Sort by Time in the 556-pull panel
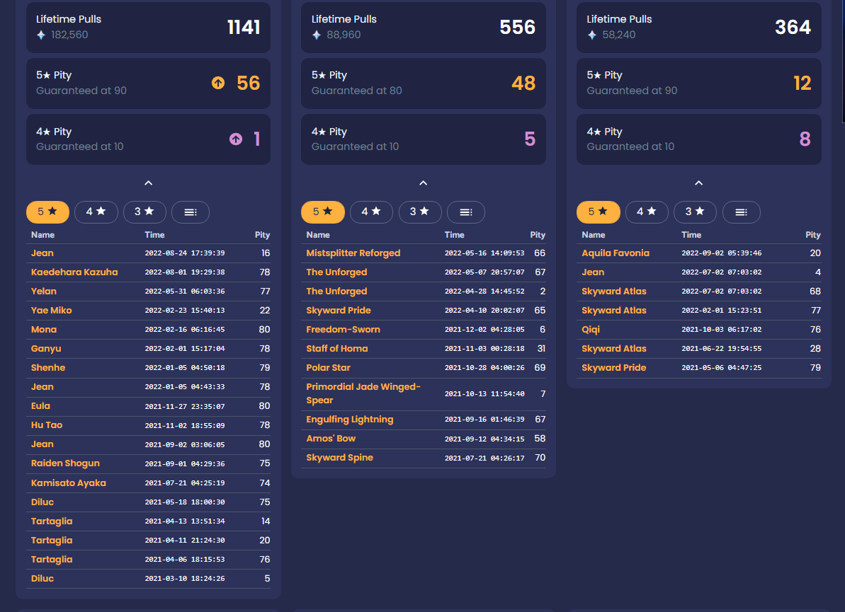The width and height of the screenshot is (845, 612). 454,235
